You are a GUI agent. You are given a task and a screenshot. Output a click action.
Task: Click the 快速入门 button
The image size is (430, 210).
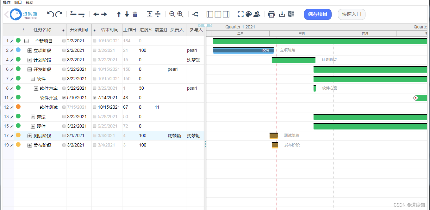[x=352, y=14]
